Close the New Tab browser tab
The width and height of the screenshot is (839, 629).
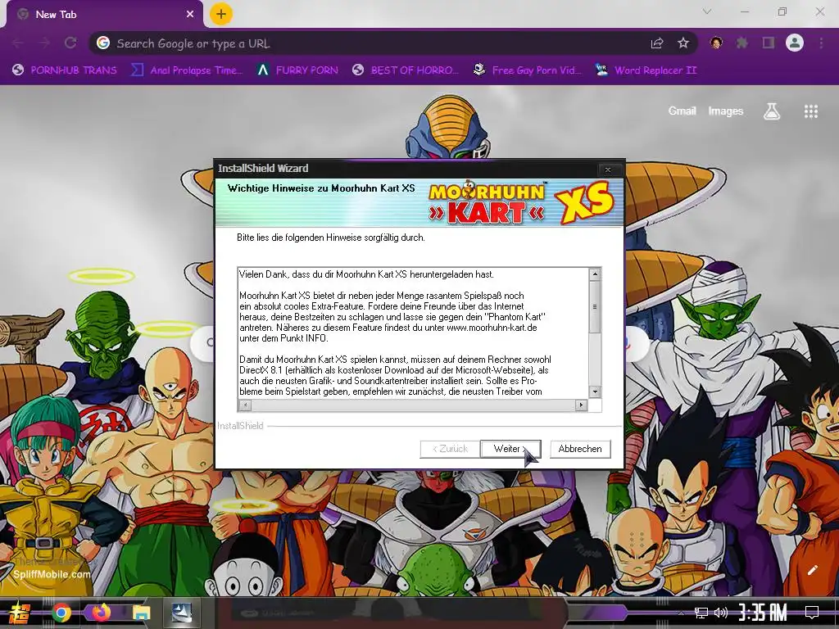click(x=190, y=15)
